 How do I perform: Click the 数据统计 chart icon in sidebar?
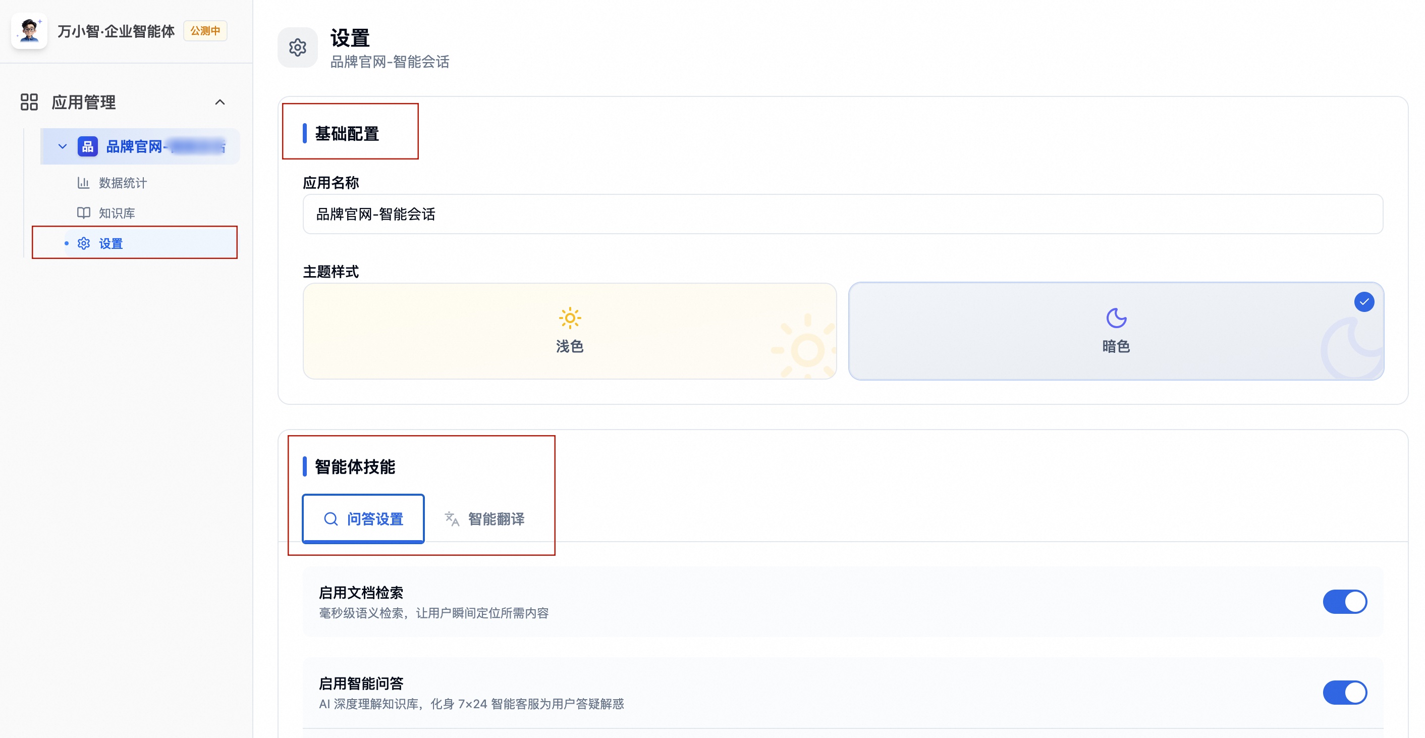[x=84, y=183]
